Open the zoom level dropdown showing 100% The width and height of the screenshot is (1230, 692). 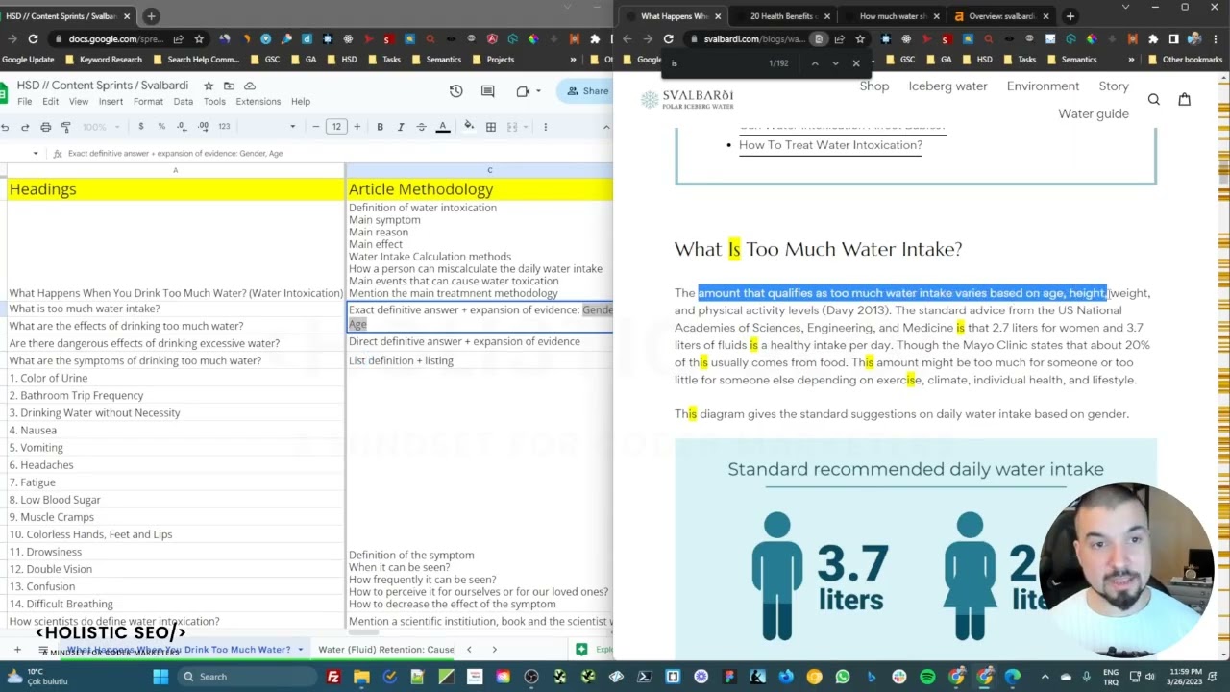100,127
